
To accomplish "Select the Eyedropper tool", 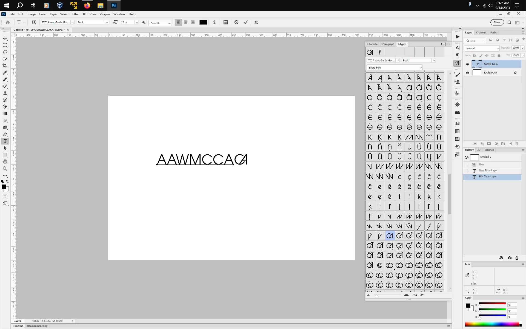I will coord(5,73).
